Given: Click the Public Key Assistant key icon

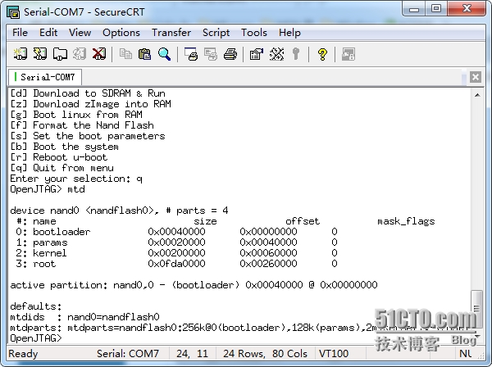Looking at the screenshot, I should tap(295, 54).
